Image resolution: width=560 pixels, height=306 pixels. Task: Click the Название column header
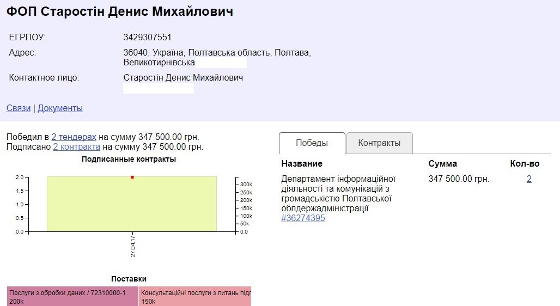(302, 163)
